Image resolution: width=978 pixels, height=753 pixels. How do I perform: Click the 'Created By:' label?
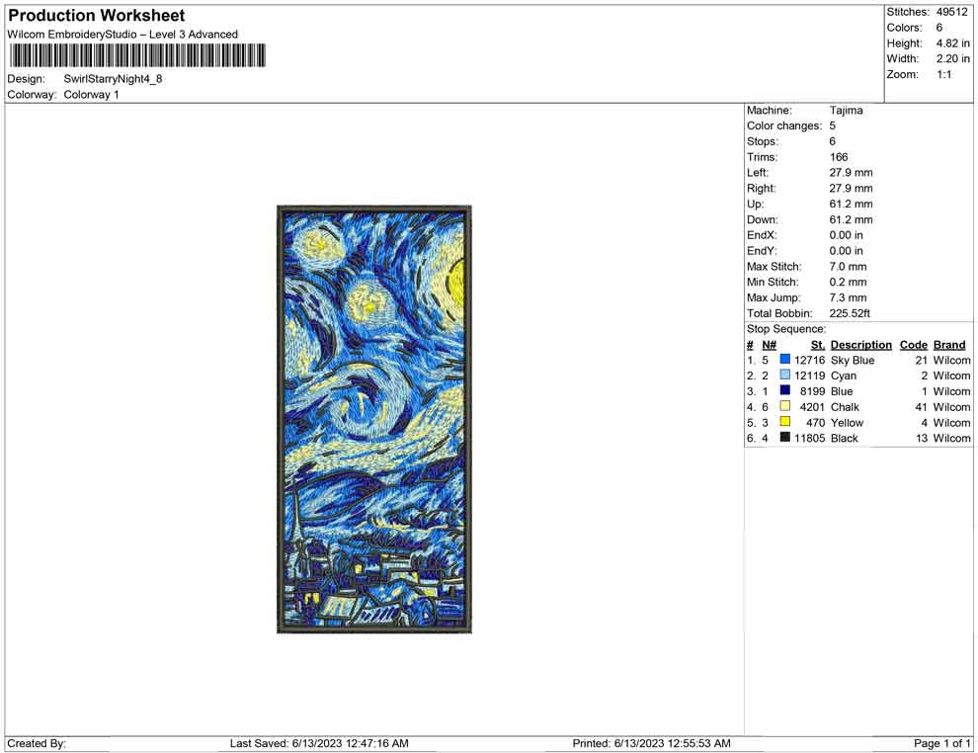[x=37, y=743]
